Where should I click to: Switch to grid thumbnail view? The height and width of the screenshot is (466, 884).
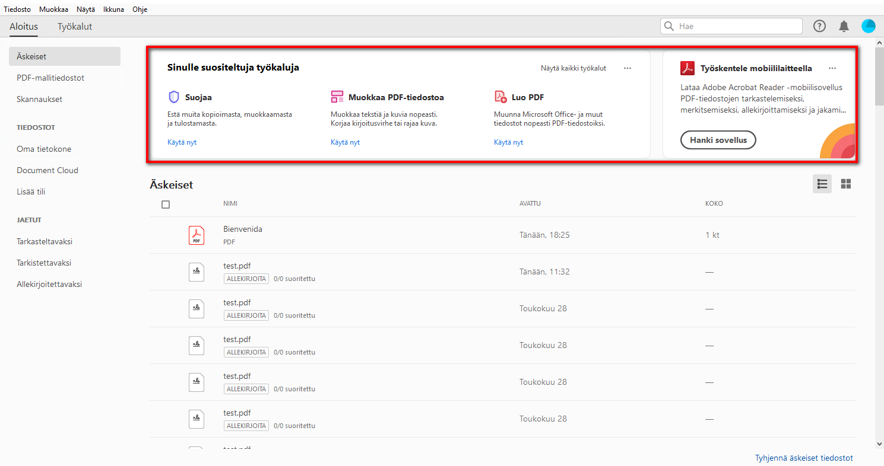coord(846,184)
